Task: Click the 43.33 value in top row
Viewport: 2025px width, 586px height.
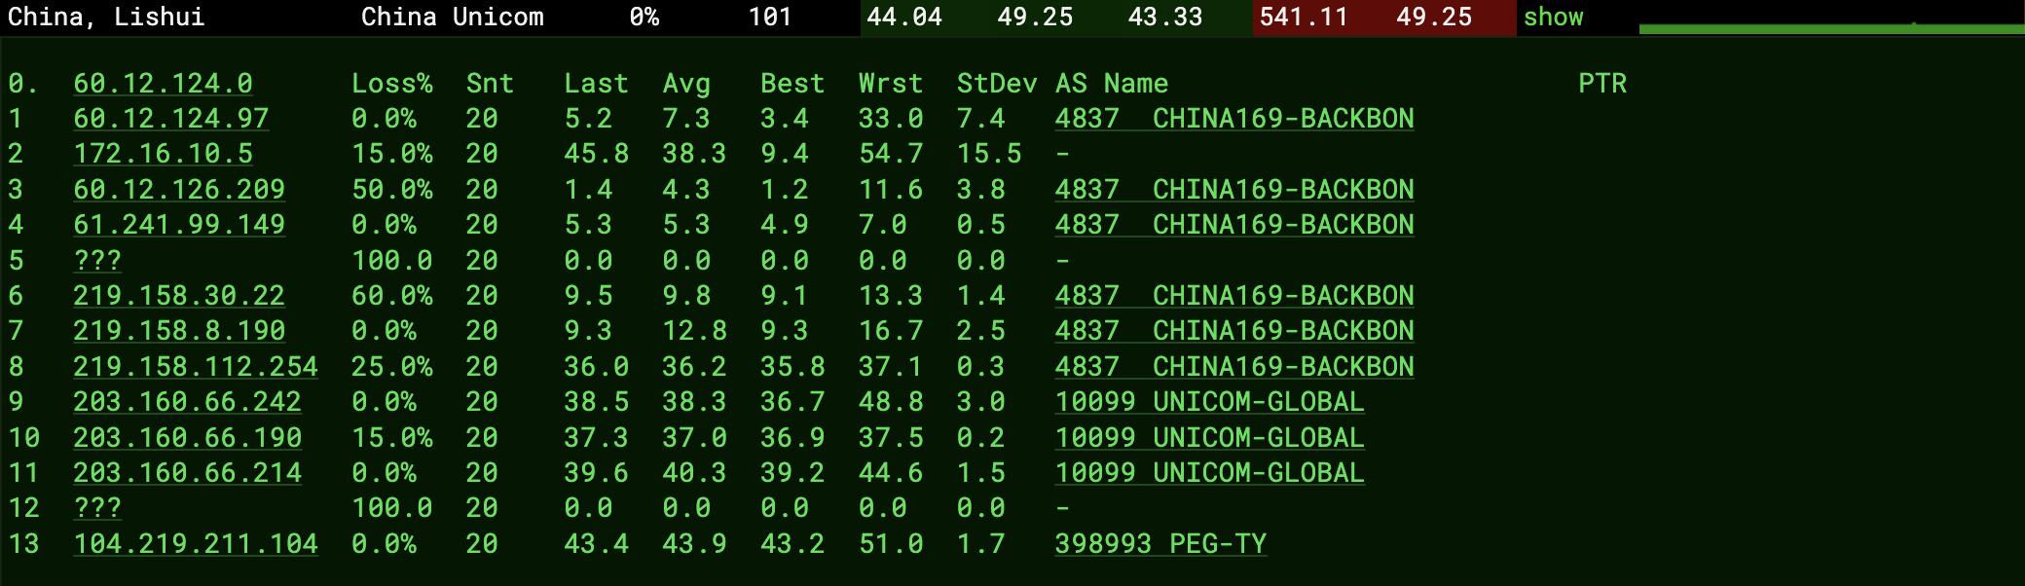Action: [1165, 17]
